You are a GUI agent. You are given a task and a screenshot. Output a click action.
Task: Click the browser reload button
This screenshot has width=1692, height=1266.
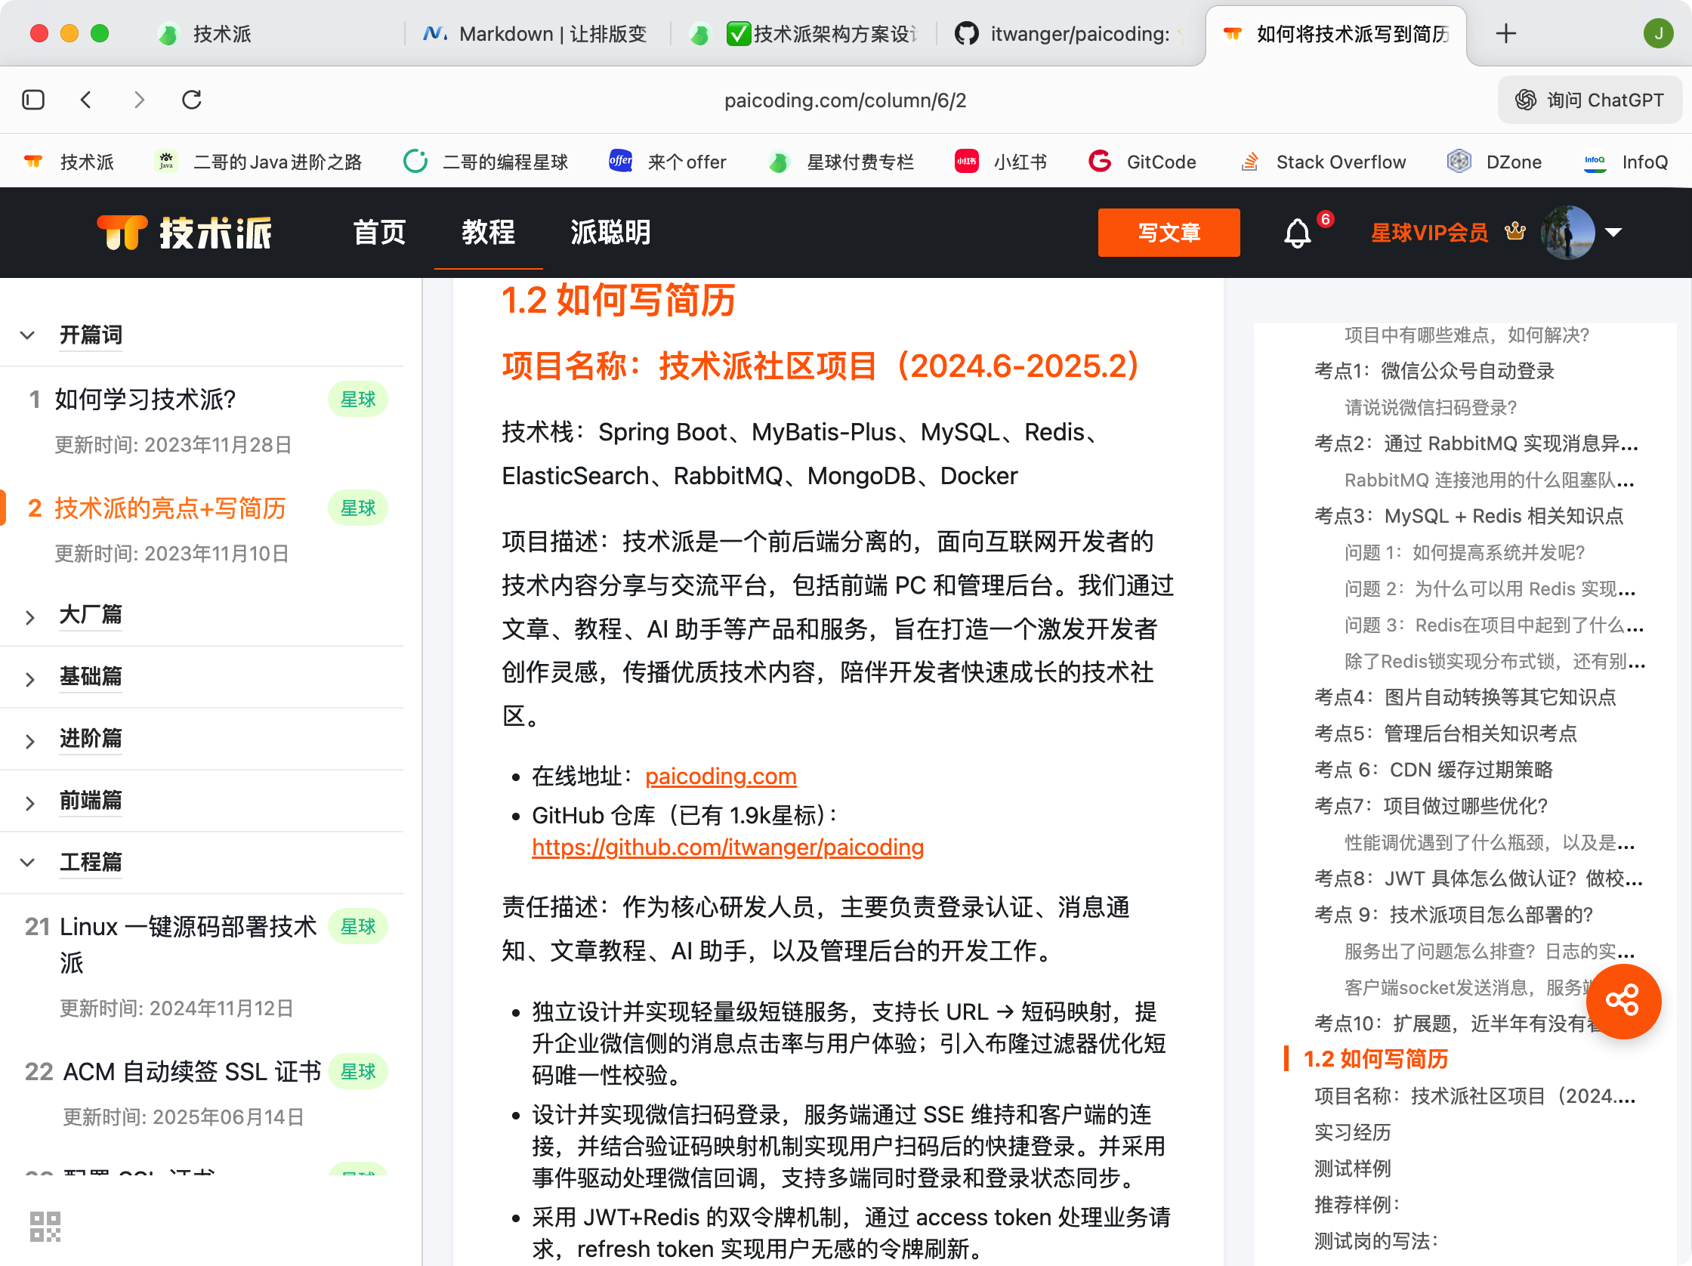(x=192, y=100)
